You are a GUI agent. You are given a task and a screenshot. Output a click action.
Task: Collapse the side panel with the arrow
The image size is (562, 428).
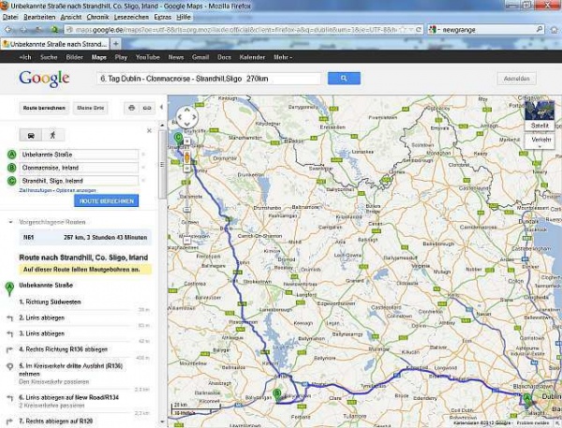tap(161, 107)
